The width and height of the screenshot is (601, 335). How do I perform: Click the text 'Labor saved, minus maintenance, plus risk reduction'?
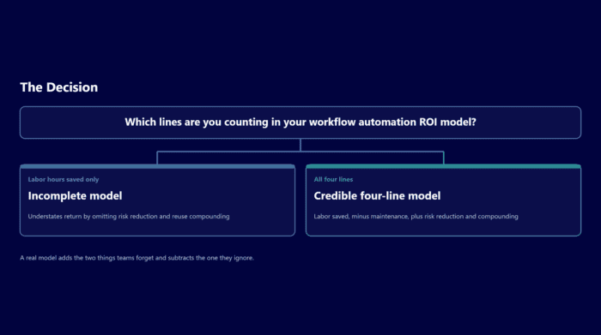[389, 217]
